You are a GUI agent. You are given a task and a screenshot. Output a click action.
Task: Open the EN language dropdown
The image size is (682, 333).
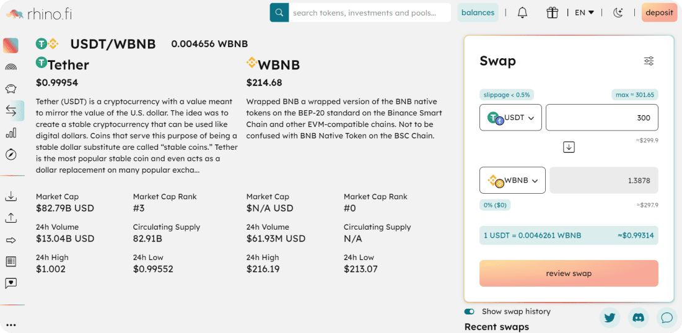[x=584, y=12]
